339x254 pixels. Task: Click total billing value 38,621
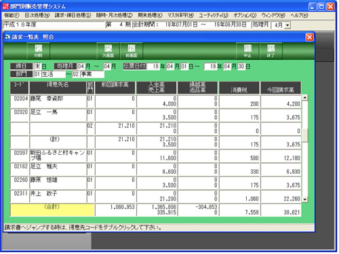(x=292, y=213)
